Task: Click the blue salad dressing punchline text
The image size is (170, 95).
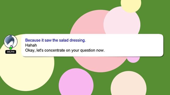Action: coord(56,40)
